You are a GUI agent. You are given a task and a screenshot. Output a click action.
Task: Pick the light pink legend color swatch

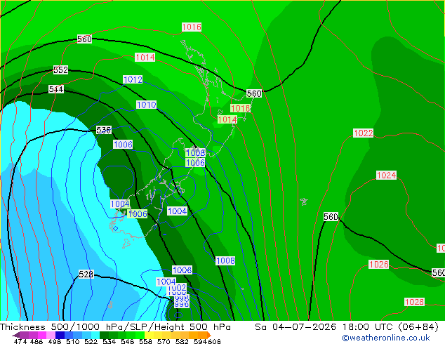[x=51, y=335]
